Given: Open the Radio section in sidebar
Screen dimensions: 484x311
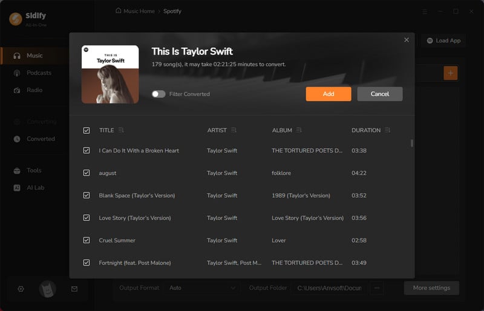Looking at the screenshot, I should point(35,90).
